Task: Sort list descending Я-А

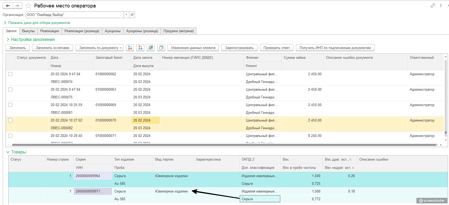Action: 140,48
